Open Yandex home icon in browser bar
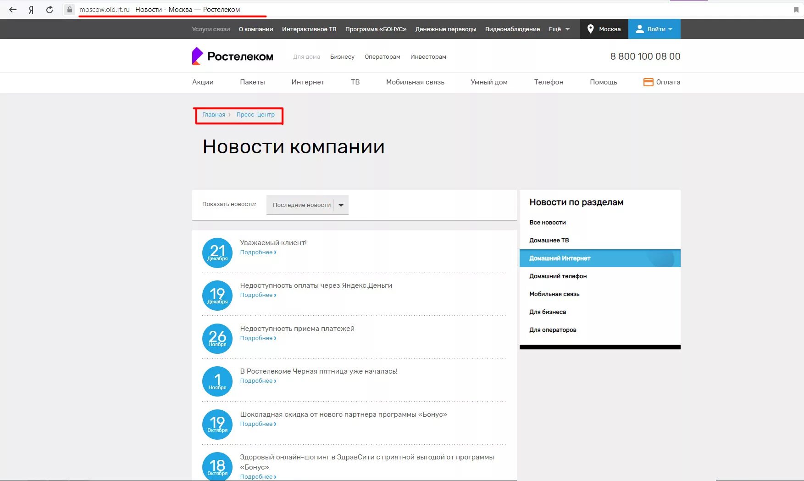804x481 pixels. 31,10
